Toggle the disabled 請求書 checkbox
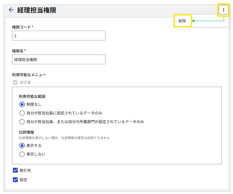 pyautogui.click(x=15, y=82)
